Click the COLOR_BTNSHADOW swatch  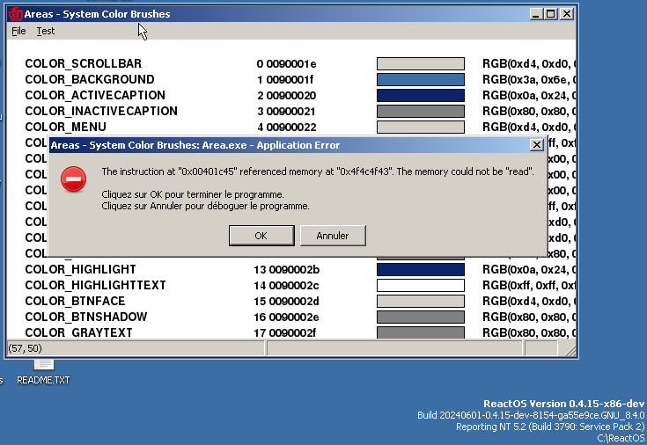(x=421, y=317)
